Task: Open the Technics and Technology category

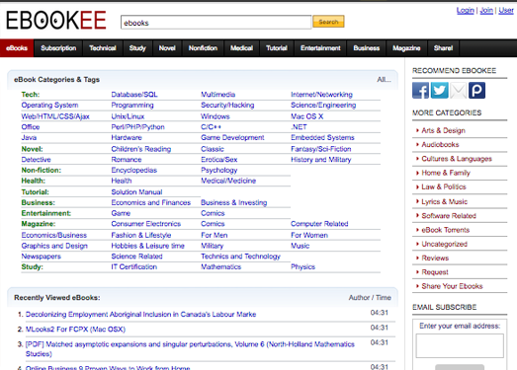Action: tap(240, 257)
